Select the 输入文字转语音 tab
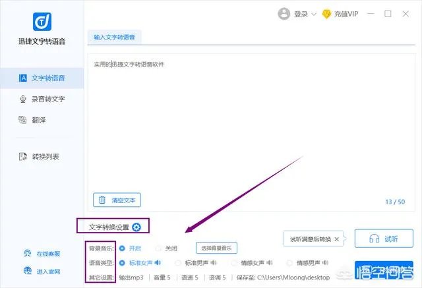Image resolution: width=422 pixels, height=288 pixels. click(x=114, y=38)
